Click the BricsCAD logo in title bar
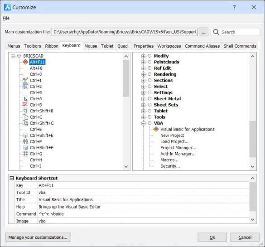 [x=7, y=7]
